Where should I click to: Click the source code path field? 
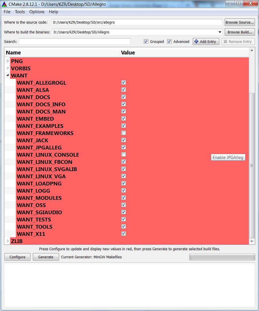point(137,22)
